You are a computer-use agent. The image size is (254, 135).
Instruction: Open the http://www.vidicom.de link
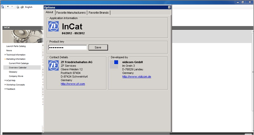(x=137, y=77)
